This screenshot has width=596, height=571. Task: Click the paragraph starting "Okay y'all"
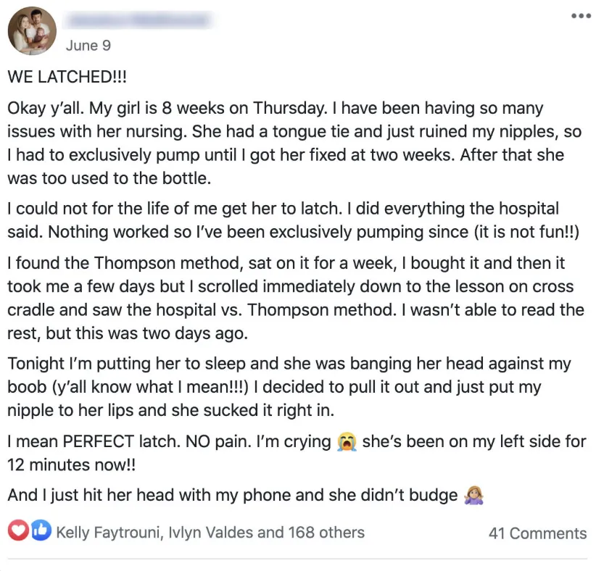coord(294,143)
